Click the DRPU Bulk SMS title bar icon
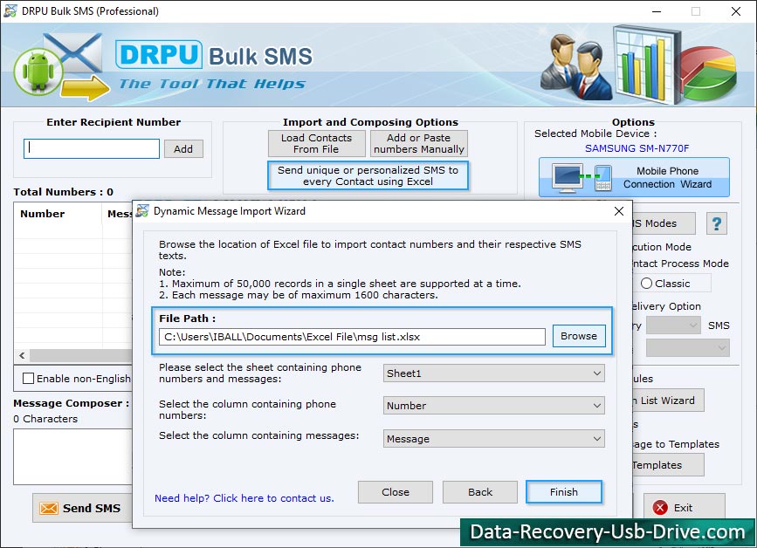This screenshot has height=548, width=757. 10,11
